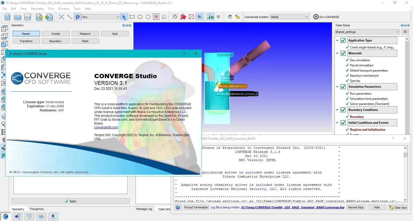Image resolution: width=413 pixels, height=221 pixels.
Task: Click the save disk icon
Action: (27, 17)
